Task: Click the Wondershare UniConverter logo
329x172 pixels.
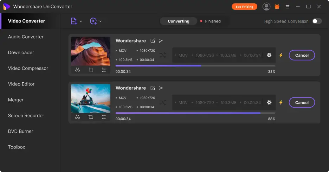Action: 6,7
